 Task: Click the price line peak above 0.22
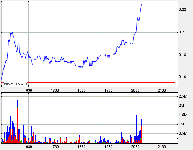tap(141, 4)
